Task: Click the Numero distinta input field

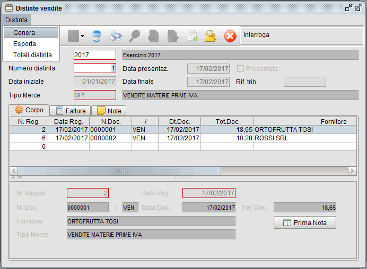Action: click(x=94, y=68)
